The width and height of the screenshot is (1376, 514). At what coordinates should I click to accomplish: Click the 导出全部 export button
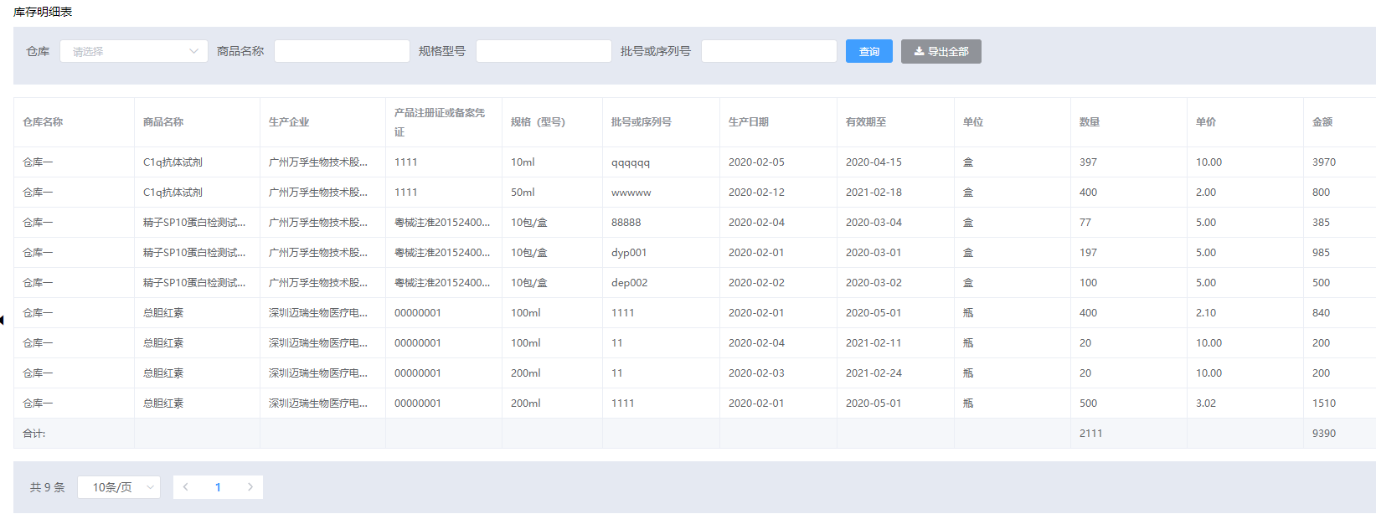pos(941,51)
